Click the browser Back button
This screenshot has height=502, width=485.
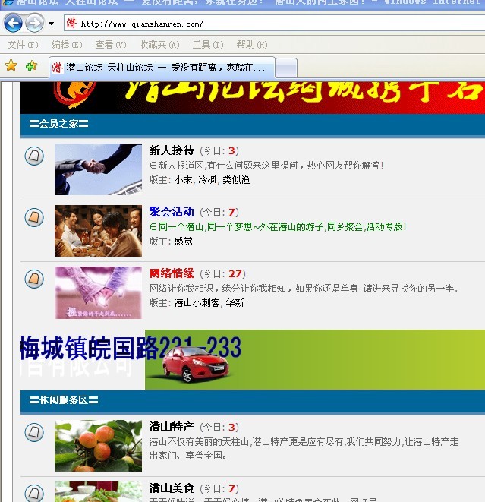(x=13, y=24)
